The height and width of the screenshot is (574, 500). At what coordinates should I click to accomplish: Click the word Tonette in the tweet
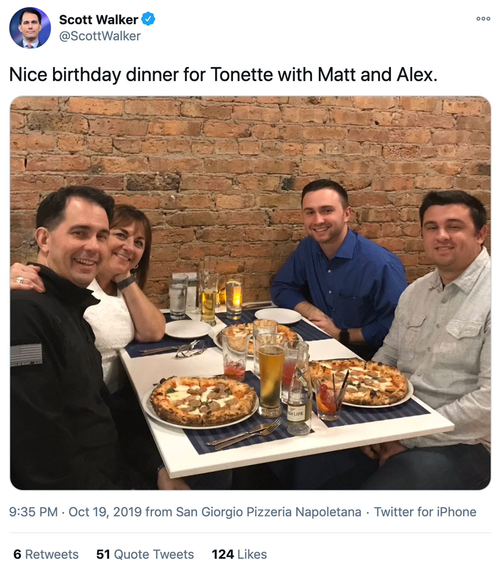[x=242, y=74]
